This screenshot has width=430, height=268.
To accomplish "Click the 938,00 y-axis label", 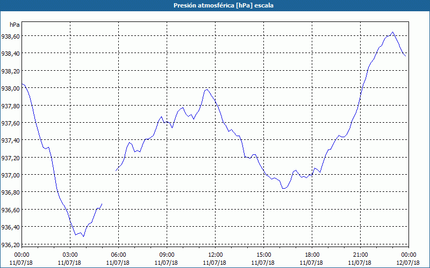I will click(10, 88).
